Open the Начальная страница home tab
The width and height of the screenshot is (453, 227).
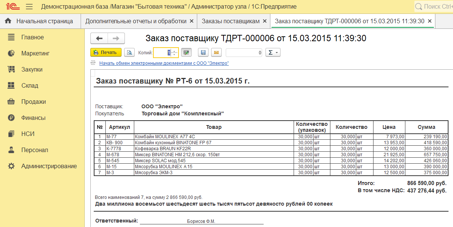[39, 21]
